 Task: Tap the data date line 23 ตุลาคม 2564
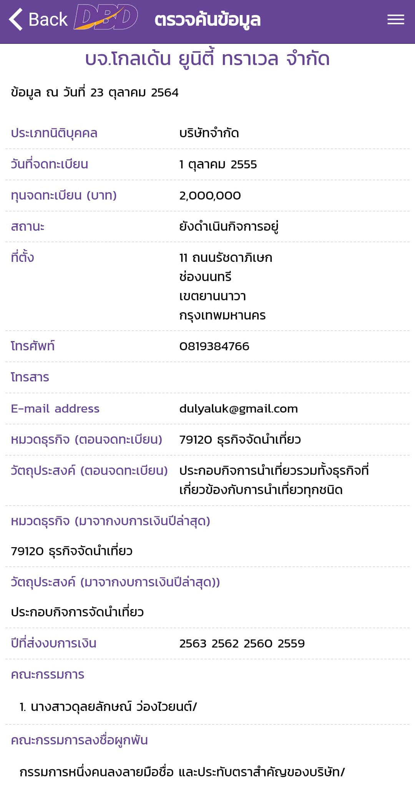95,93
